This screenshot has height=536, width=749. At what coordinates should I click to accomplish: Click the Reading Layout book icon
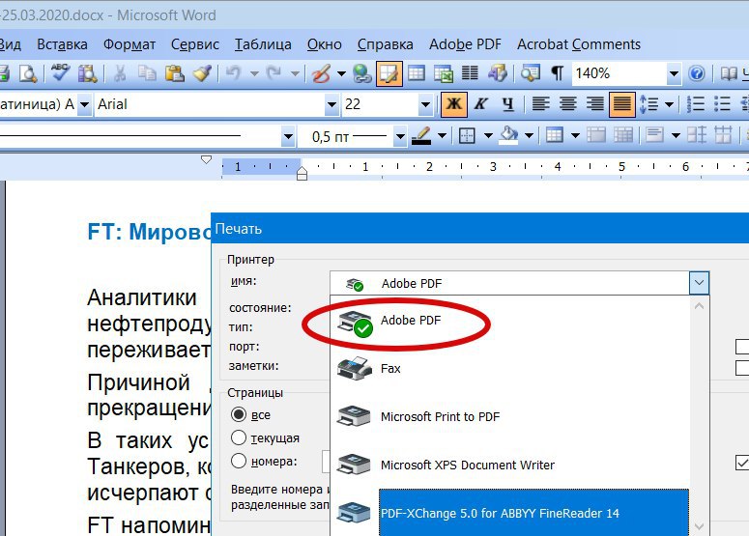coord(729,73)
